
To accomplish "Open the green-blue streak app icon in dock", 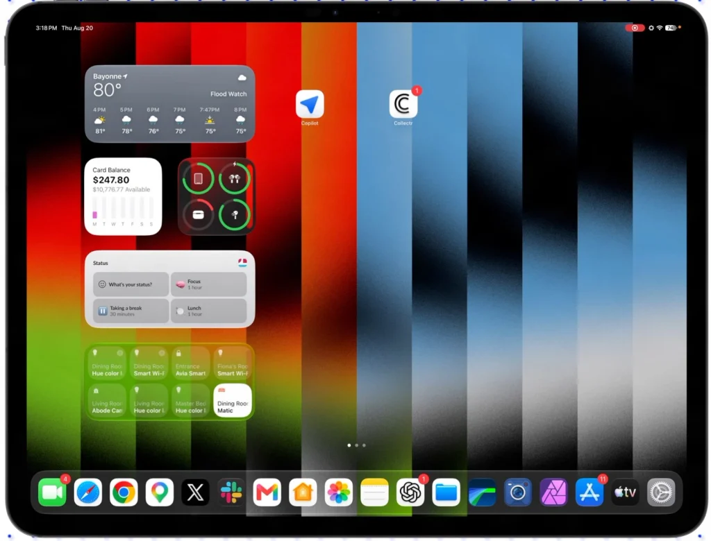I will tap(482, 492).
